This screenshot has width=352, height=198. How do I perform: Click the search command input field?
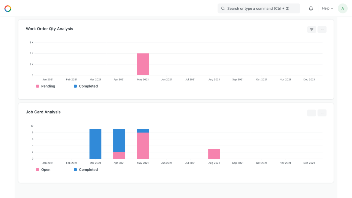pyautogui.click(x=258, y=9)
